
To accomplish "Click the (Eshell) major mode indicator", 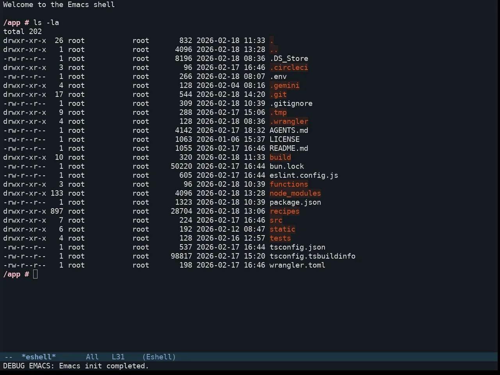I will [x=159, y=357].
